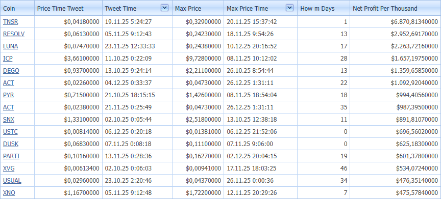
Task: Select LUNA net profit $2.263,72160000
Action: click(414, 46)
